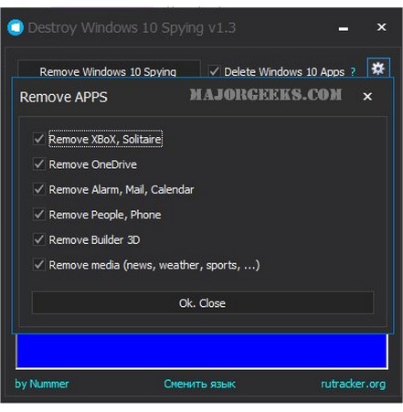Click the blue Windows app logo icon
The width and height of the screenshot is (403, 412).
tap(16, 27)
